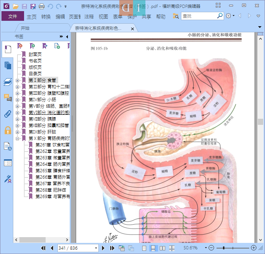Save document with the floppy disk icon
The image size is (265, 254).
coord(24,6)
